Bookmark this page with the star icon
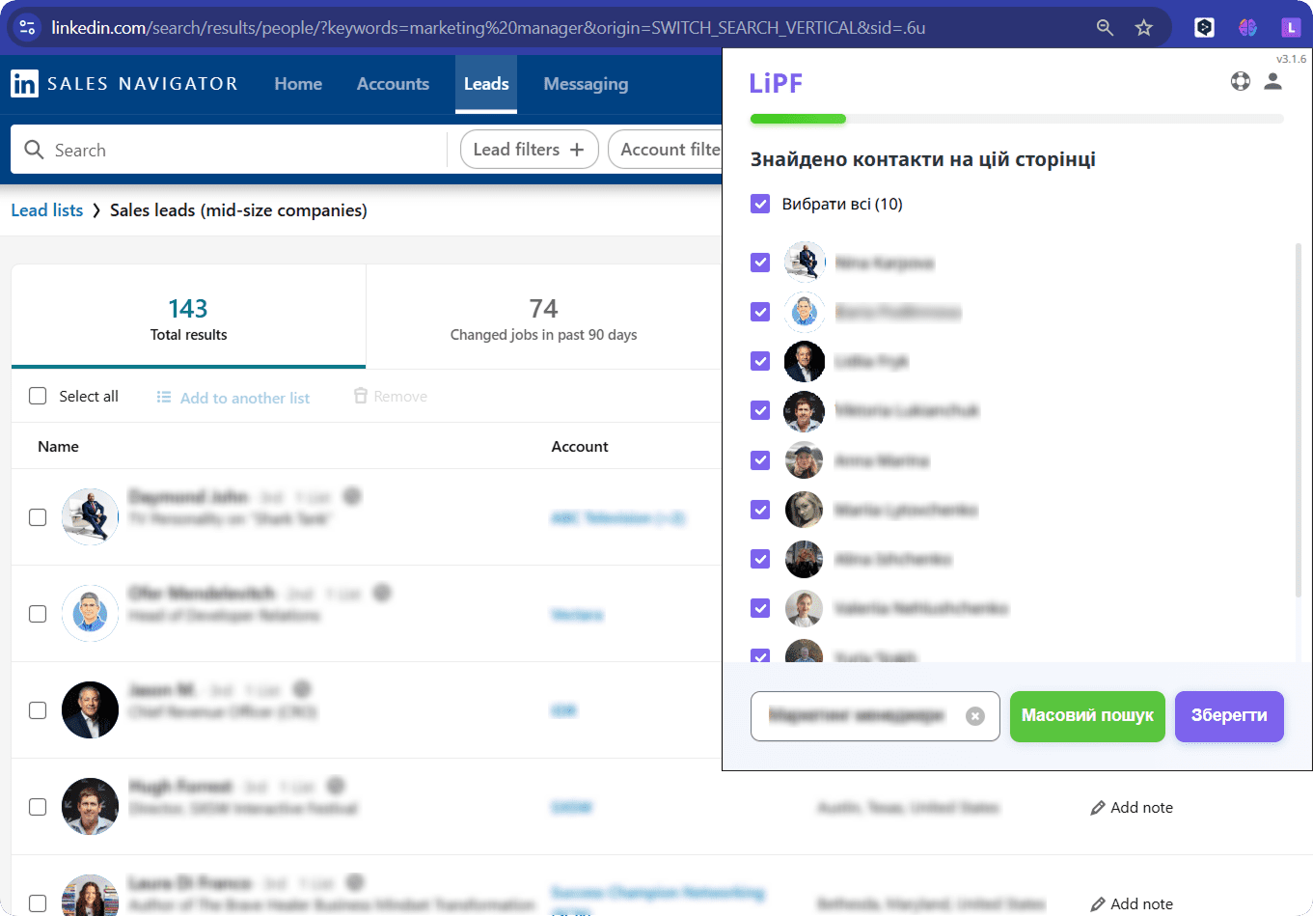 pyautogui.click(x=1144, y=27)
